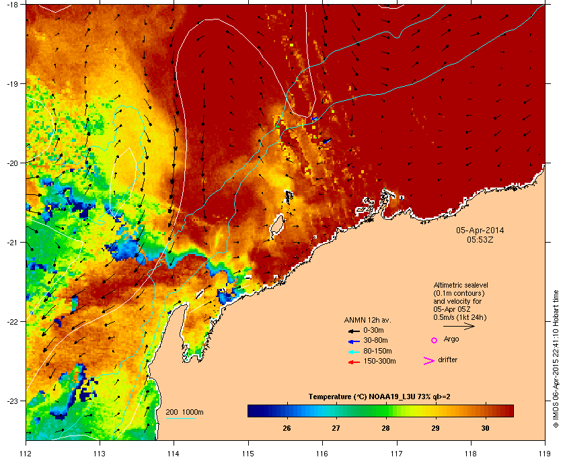Image resolution: width=565 pixels, height=457 pixels.
Task: Click the red 150-300m legend arrow
Action: (x=354, y=362)
